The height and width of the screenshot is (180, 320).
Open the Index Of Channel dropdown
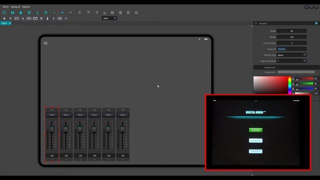(291, 61)
